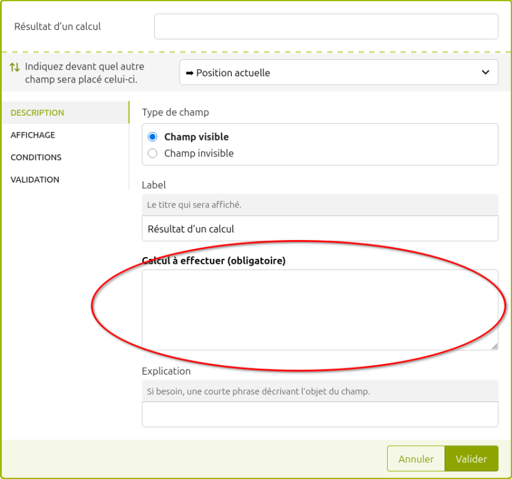Switch to the DESCRIPTION tab
This screenshot has height=479, width=512.
tap(66, 113)
